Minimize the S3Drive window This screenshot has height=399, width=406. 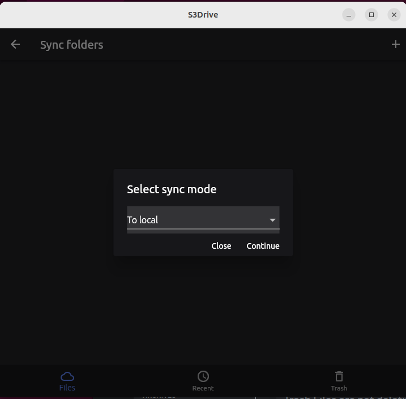click(349, 15)
